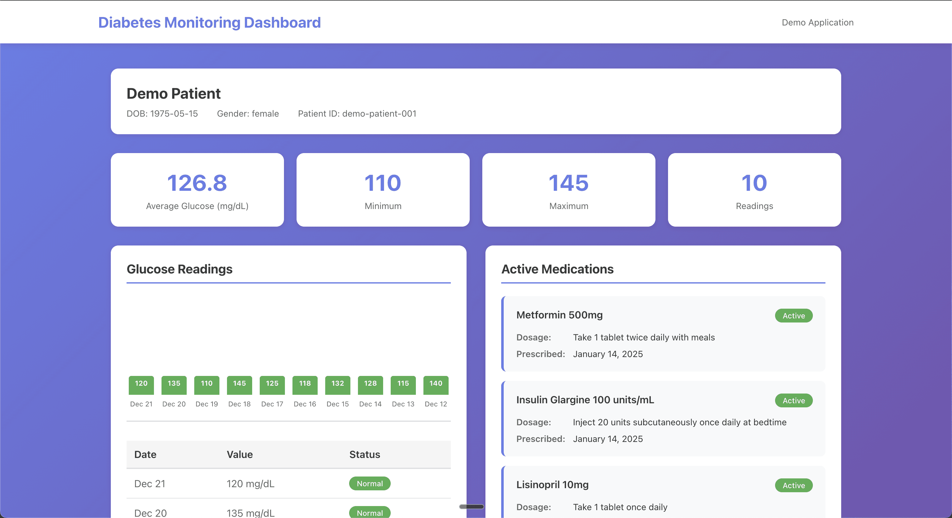Click the Active badge for Lisinopril 10mg
Viewport: 952px width, 518px height.
click(x=793, y=485)
